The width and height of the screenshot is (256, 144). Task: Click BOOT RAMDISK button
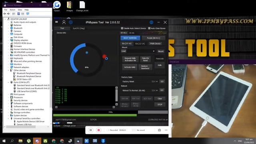(x=130, y=38)
